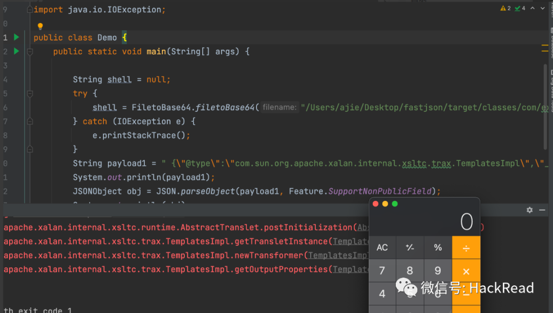Click the yellow intention lightbulb

(40, 26)
